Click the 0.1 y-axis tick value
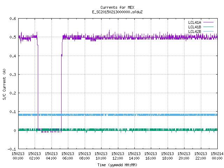Image resolution: width=224 pixels, height=168 pixels. coord(13,112)
